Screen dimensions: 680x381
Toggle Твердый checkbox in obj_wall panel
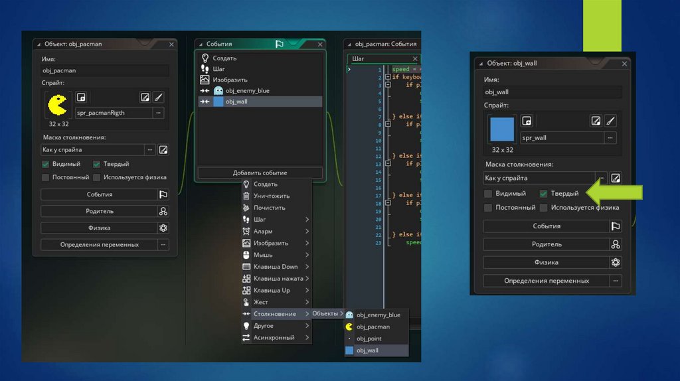click(x=543, y=193)
